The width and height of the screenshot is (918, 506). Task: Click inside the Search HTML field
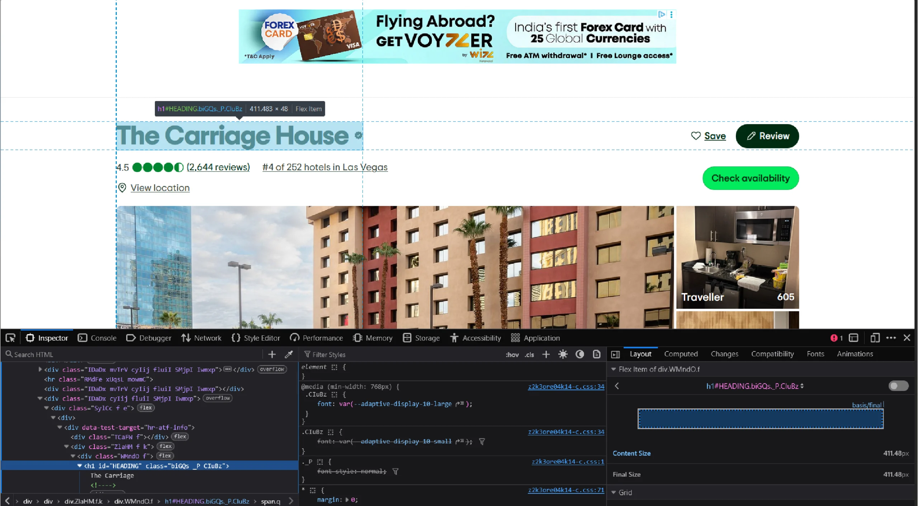click(72, 354)
